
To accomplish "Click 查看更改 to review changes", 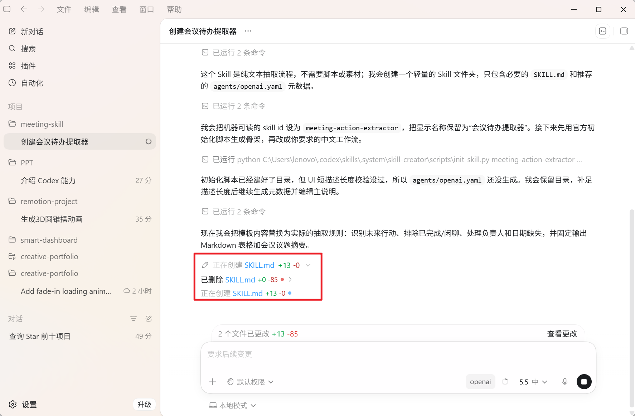I will 562,334.
